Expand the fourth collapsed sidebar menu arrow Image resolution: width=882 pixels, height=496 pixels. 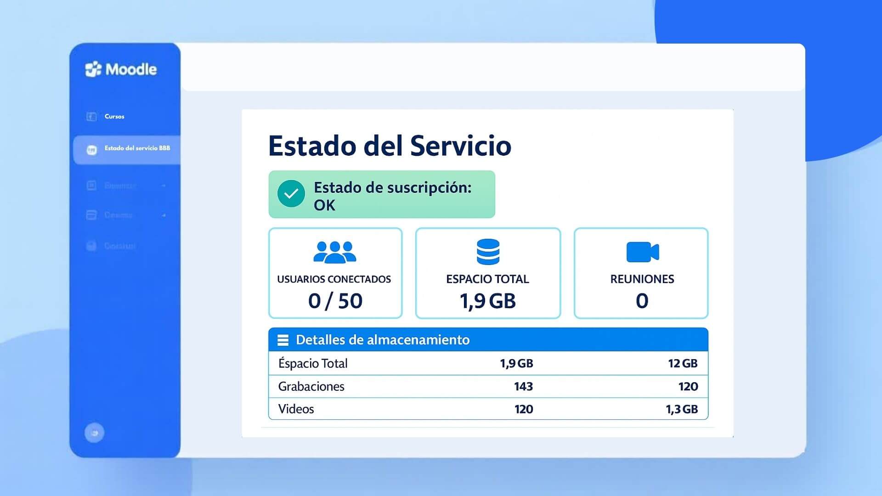tap(162, 215)
